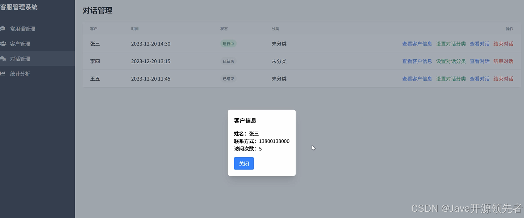The width and height of the screenshot is (524, 218).
Task: Click 查看客户信息 on 张三's row
Action: (x=417, y=43)
